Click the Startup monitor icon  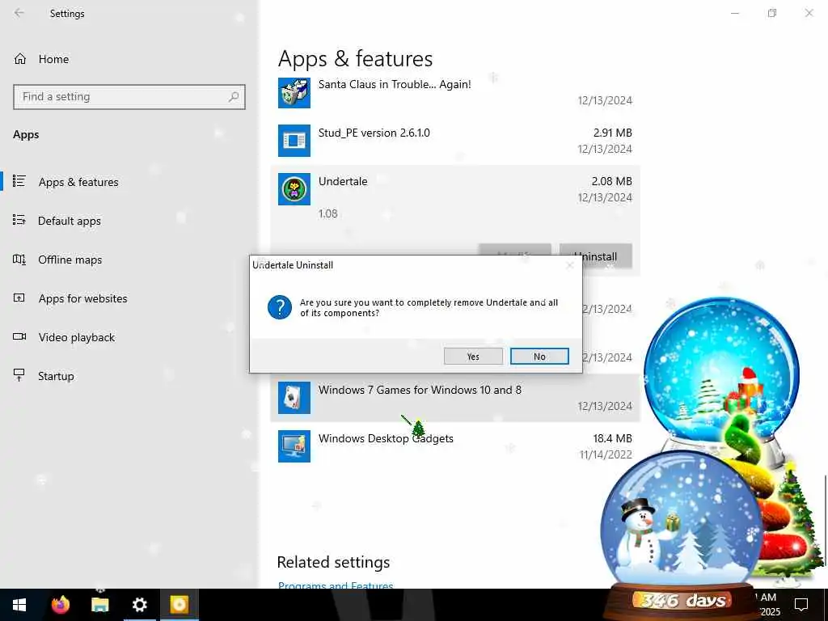coord(19,375)
